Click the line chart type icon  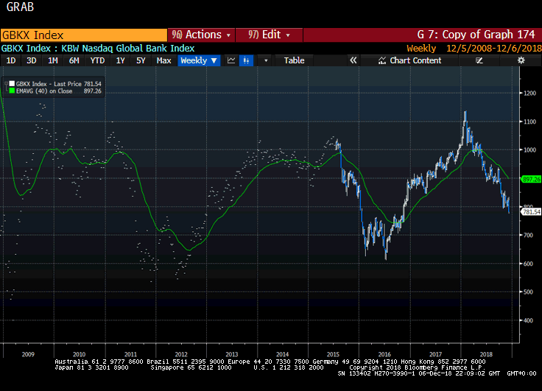(231, 60)
